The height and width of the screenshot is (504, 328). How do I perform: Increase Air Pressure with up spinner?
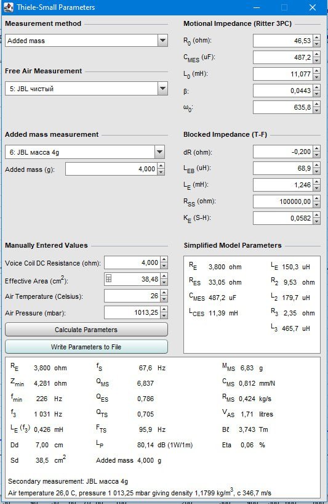[x=164, y=309]
